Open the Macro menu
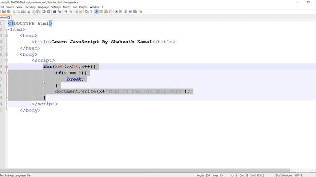This screenshot has width=316, height=177. pyautogui.click(x=67, y=7)
